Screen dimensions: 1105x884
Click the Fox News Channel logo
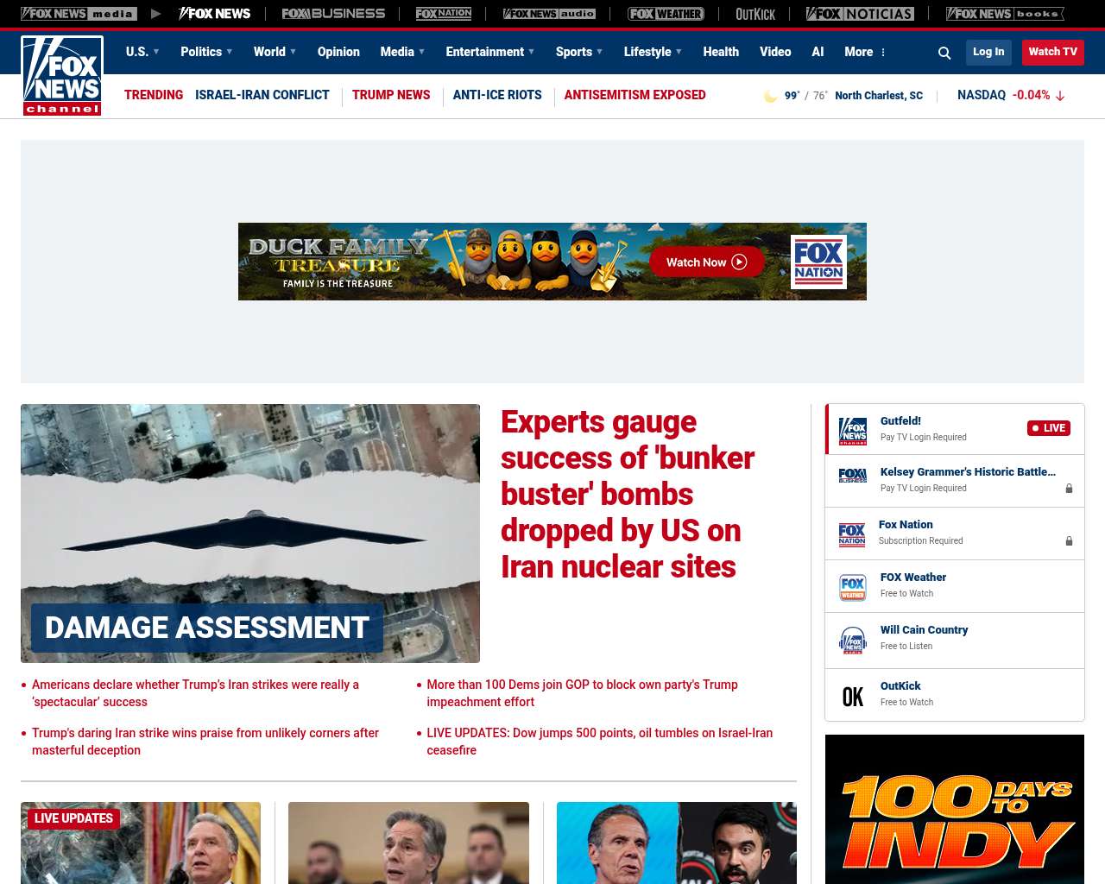pos(62,76)
